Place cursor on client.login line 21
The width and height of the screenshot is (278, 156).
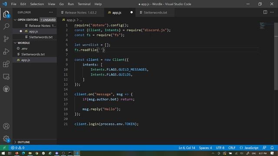coord(106,124)
